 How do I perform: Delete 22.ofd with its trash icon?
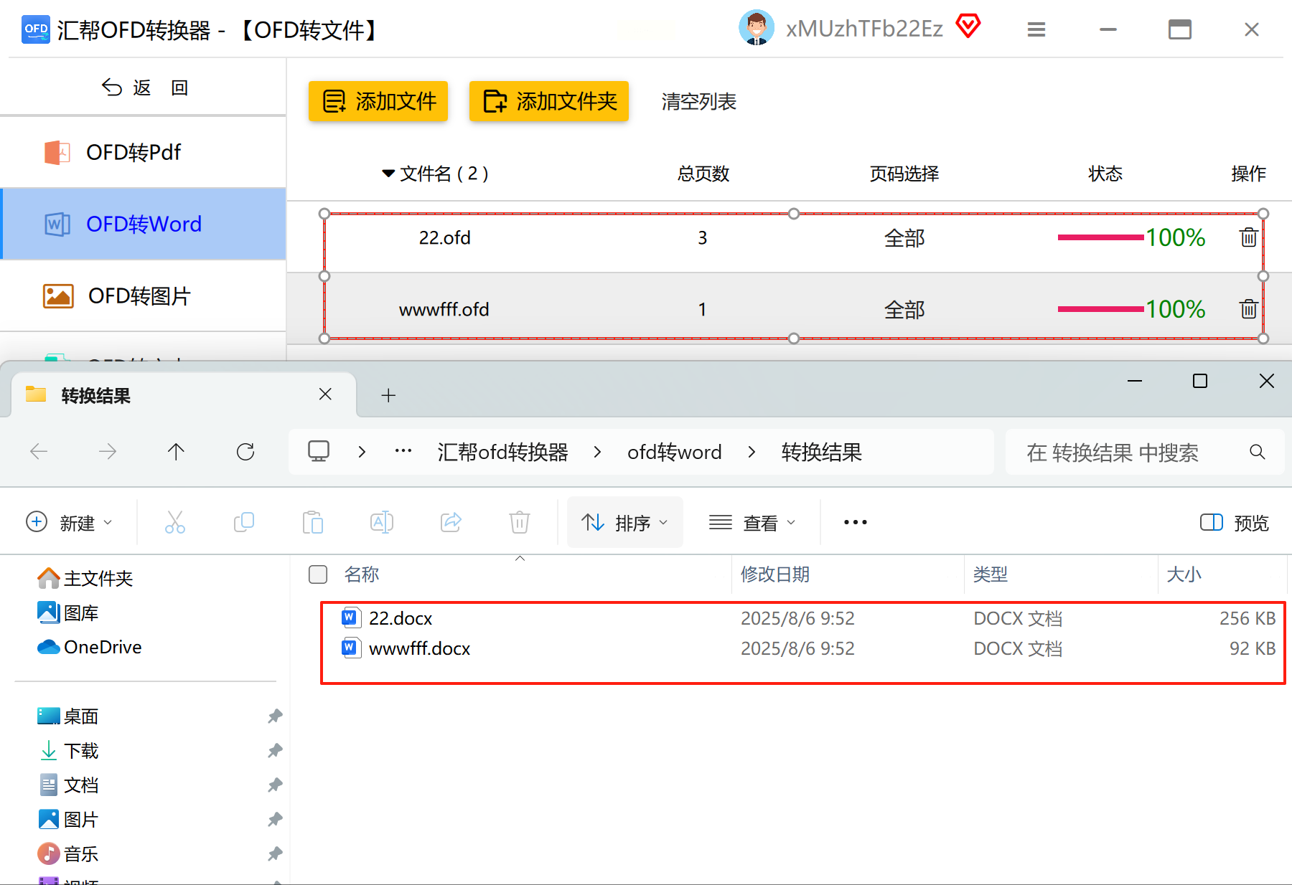pyautogui.click(x=1248, y=237)
